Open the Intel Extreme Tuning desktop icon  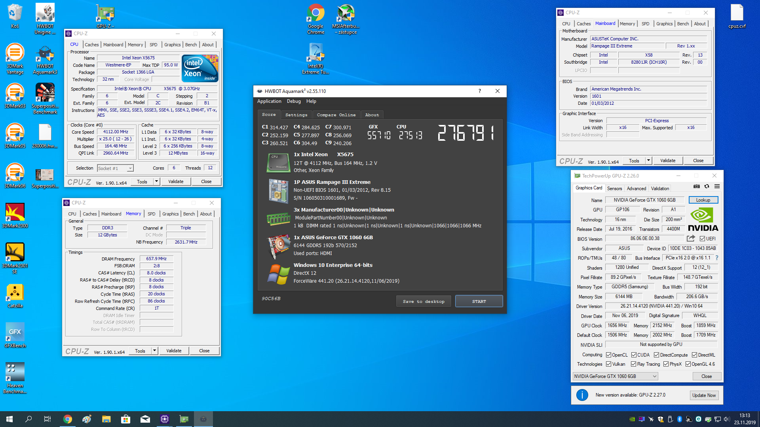(315, 59)
